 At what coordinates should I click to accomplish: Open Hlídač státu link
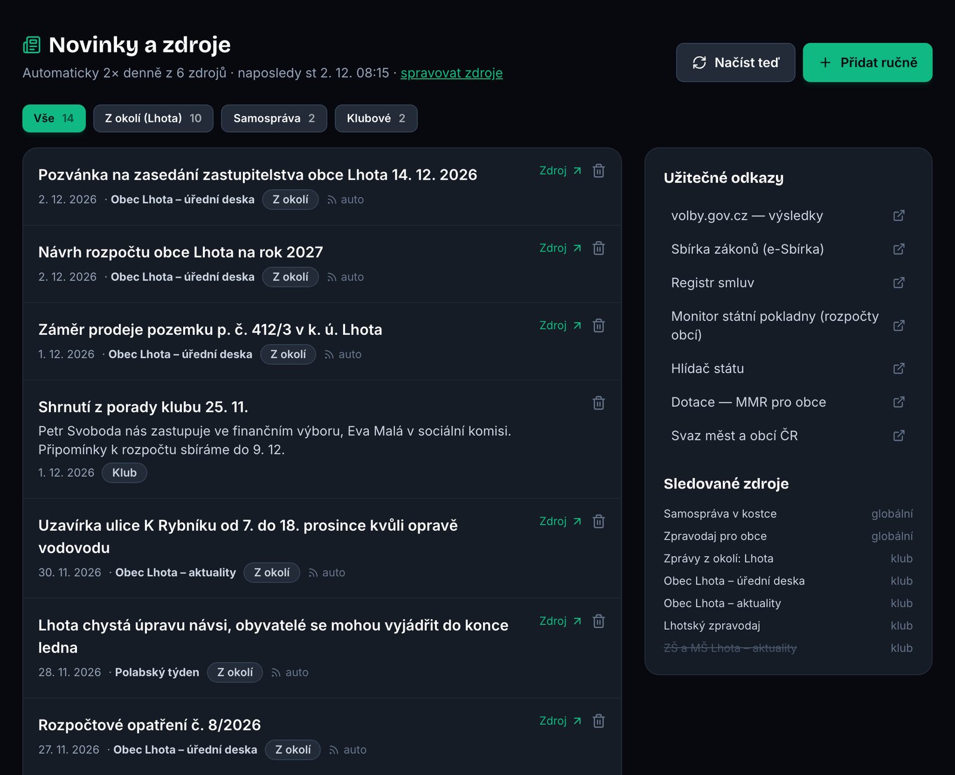788,368
